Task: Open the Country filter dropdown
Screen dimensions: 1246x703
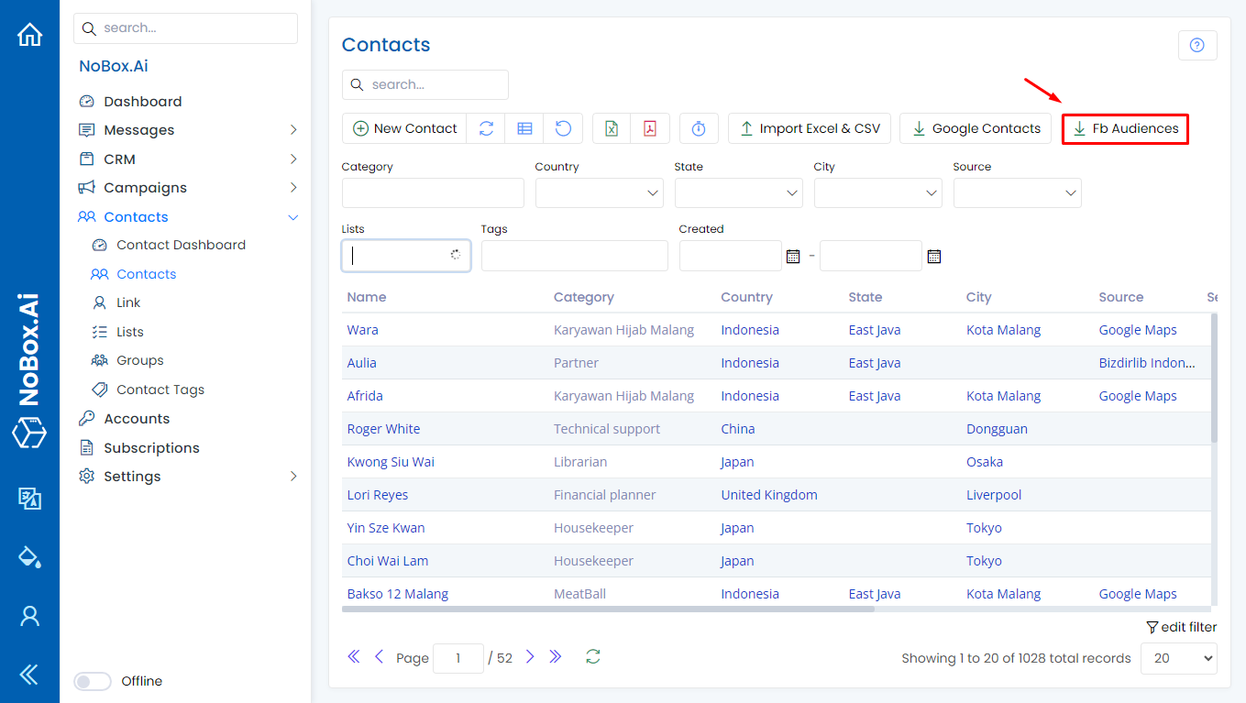Action: click(599, 193)
